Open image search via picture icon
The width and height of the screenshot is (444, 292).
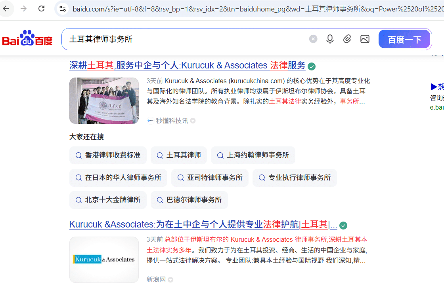pos(365,39)
